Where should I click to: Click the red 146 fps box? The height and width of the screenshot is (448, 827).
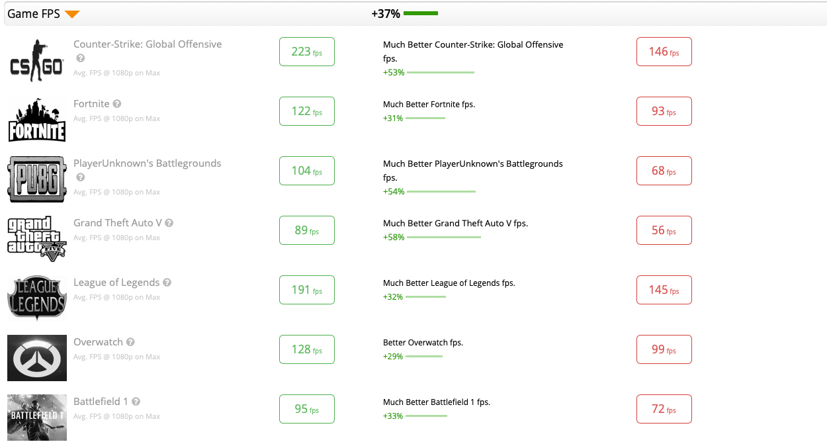click(664, 52)
